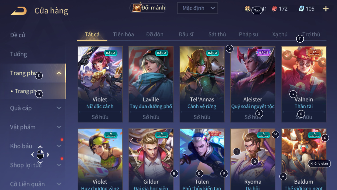Screen dimensions: 337x190
Task: Click the Football Fever badge on Tulen
Action: [x=214, y=134]
